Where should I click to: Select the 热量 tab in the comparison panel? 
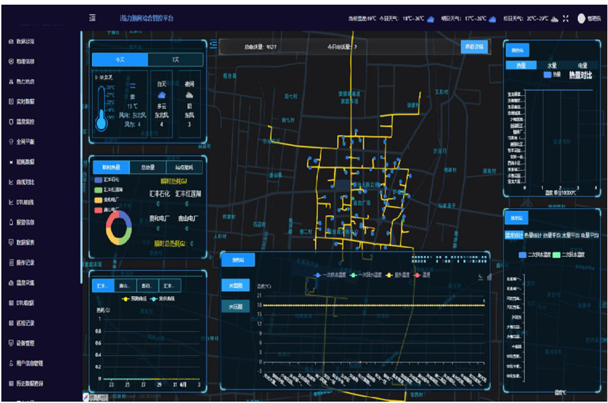point(521,65)
